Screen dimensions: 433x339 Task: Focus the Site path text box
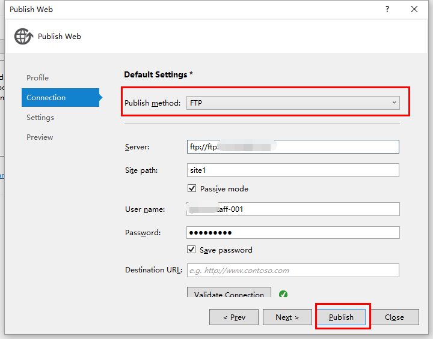[293, 170]
